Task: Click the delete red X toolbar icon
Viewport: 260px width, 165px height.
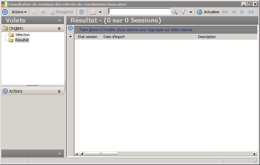Action: pos(42,12)
